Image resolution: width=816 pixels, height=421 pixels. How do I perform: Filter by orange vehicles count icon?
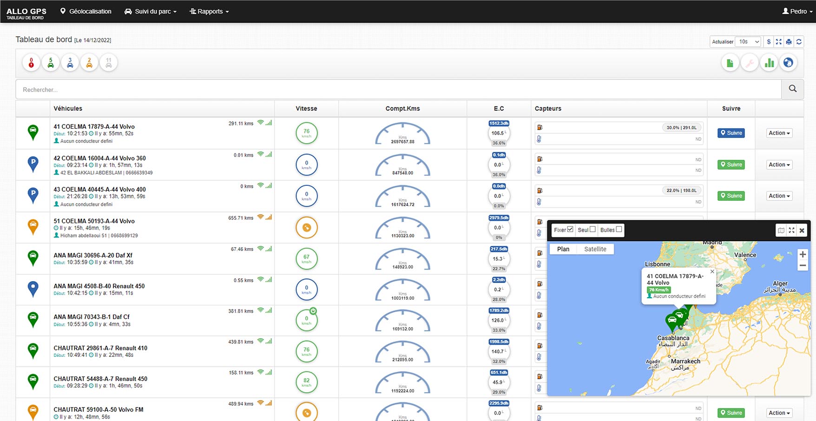point(89,63)
